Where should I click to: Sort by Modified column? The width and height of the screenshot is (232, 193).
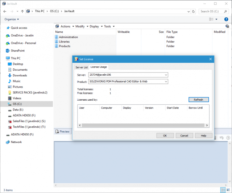(x=219, y=32)
